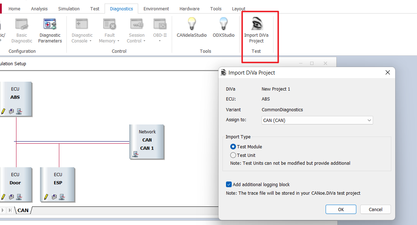Open the Layout ribbon tab
The height and width of the screenshot is (225, 417).
(x=238, y=9)
